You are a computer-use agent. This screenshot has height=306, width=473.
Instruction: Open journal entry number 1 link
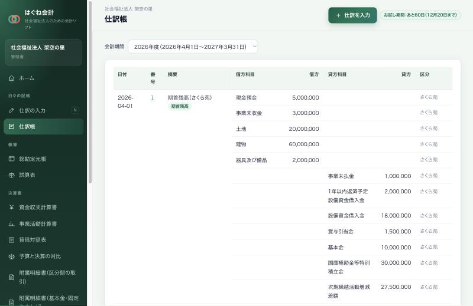coord(153,98)
